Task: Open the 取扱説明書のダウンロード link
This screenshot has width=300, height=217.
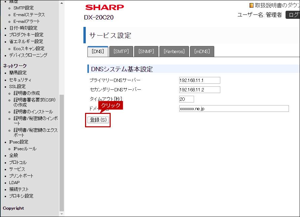Action: pyautogui.click(x=277, y=5)
